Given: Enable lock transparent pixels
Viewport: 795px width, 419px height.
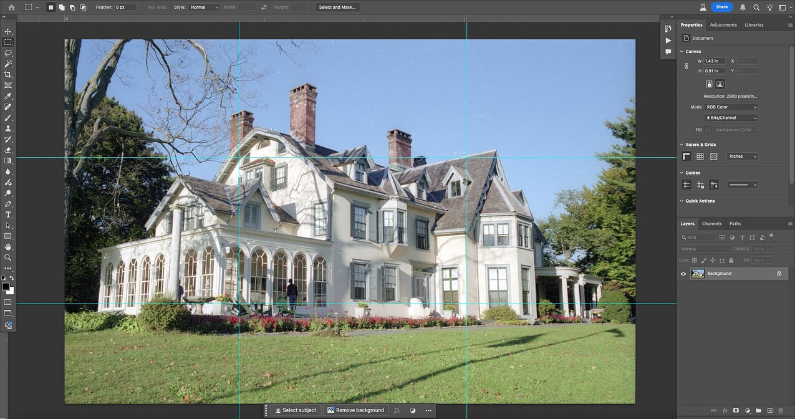Looking at the screenshot, I should pos(695,260).
